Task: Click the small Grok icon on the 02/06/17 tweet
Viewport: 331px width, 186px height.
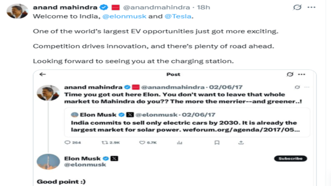Action: click(x=297, y=87)
